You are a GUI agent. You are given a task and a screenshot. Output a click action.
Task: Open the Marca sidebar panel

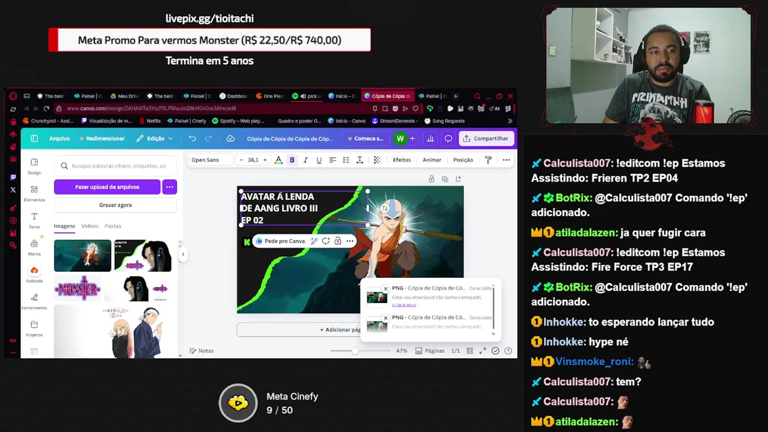[34, 248]
